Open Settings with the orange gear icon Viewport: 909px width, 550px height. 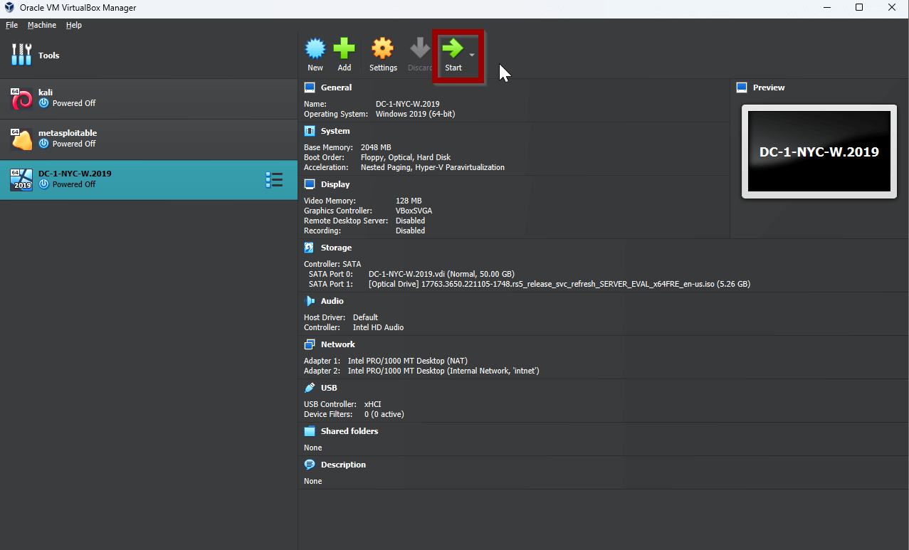coord(383,48)
